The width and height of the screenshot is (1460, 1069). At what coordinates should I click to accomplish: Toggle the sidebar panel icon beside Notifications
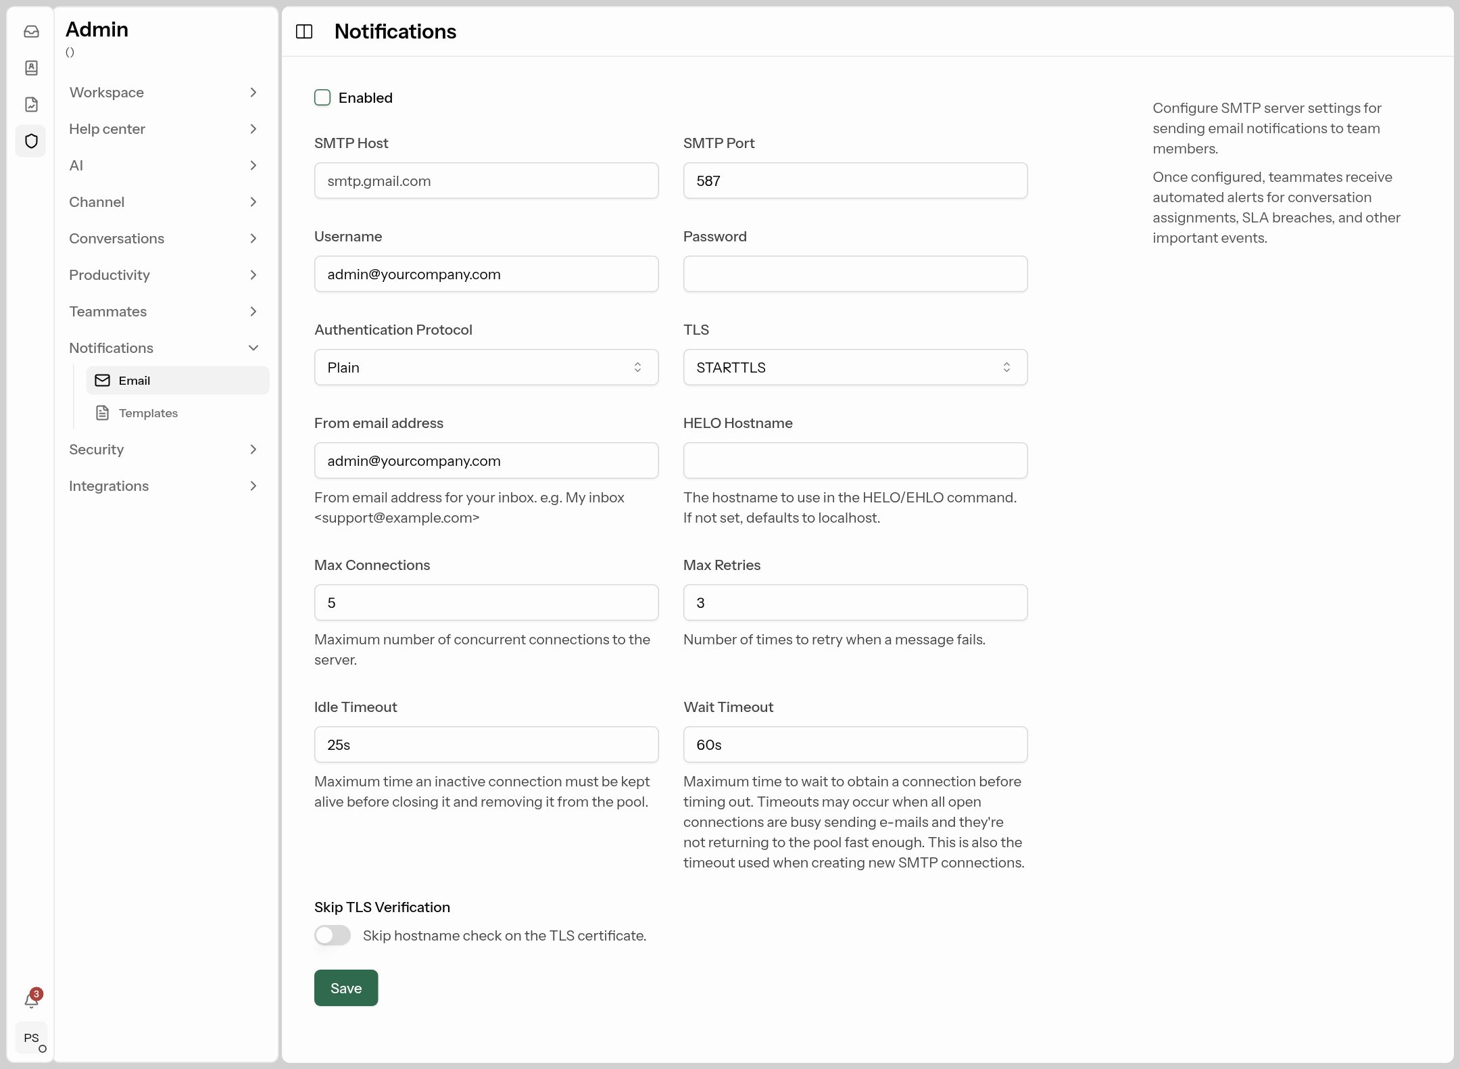click(304, 32)
